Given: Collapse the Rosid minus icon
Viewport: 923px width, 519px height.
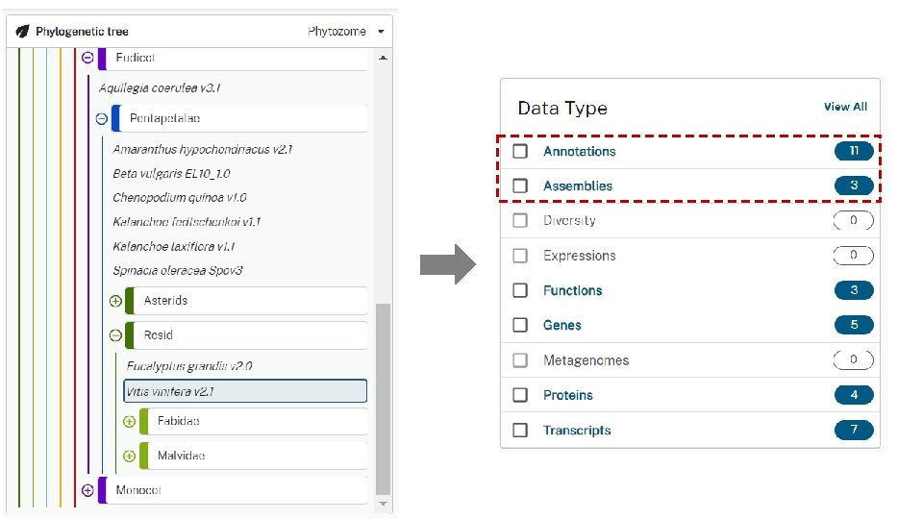Looking at the screenshot, I should [x=115, y=335].
